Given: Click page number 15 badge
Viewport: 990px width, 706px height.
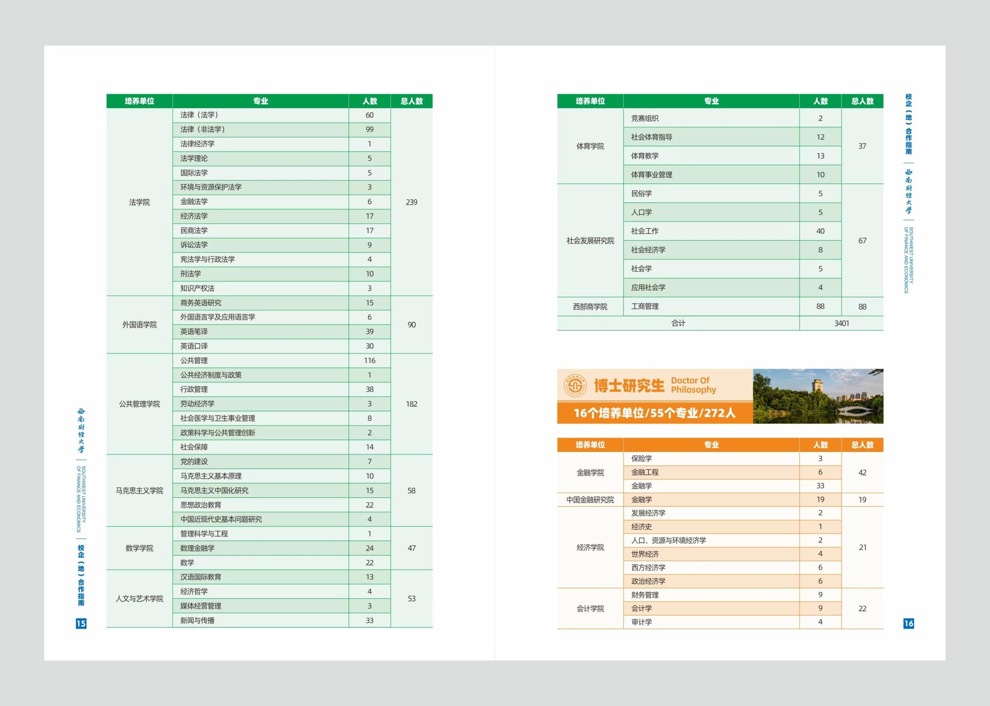Looking at the screenshot, I should click(81, 624).
